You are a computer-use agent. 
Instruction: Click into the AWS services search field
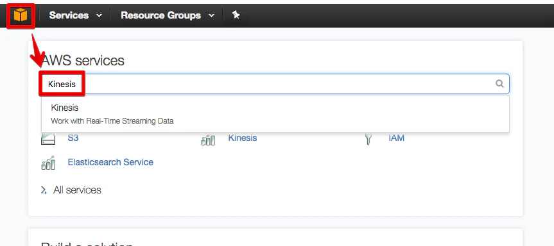click(x=275, y=84)
